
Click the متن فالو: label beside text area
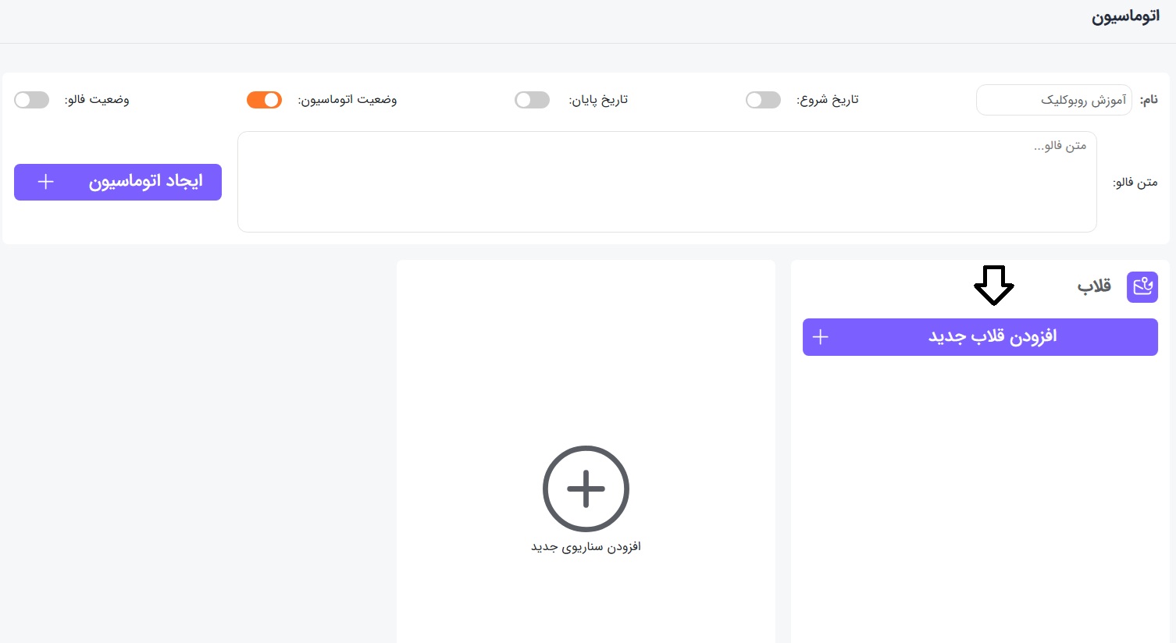tap(1135, 183)
